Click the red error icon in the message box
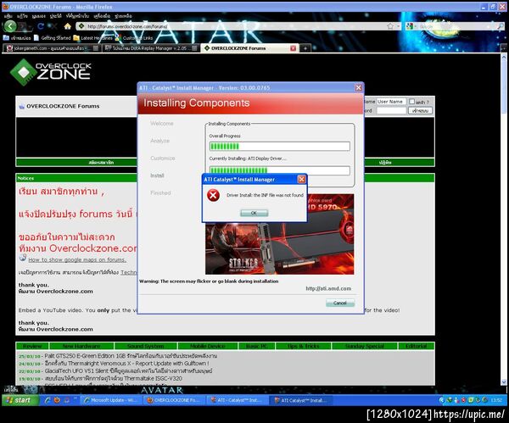This screenshot has height=423, width=509. (x=213, y=195)
